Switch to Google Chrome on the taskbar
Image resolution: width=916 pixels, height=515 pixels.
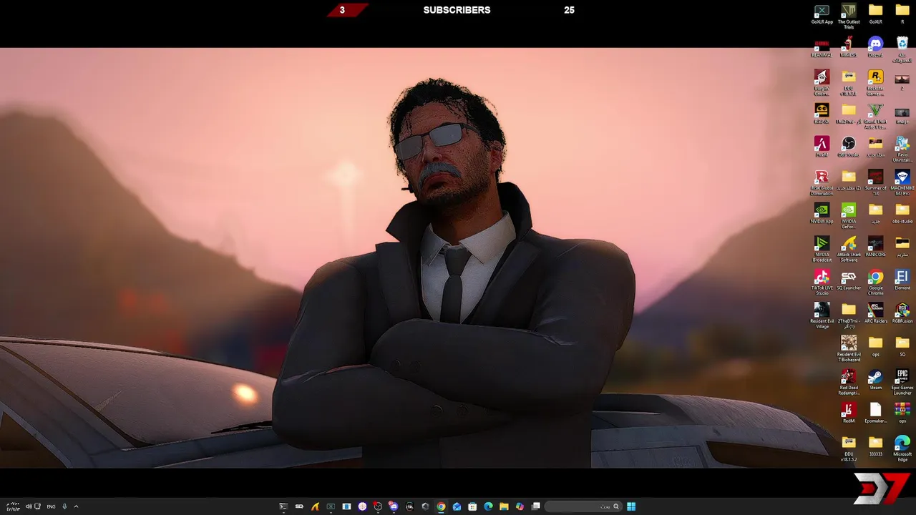[441, 506]
